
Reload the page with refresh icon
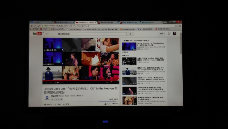coord(39,26)
